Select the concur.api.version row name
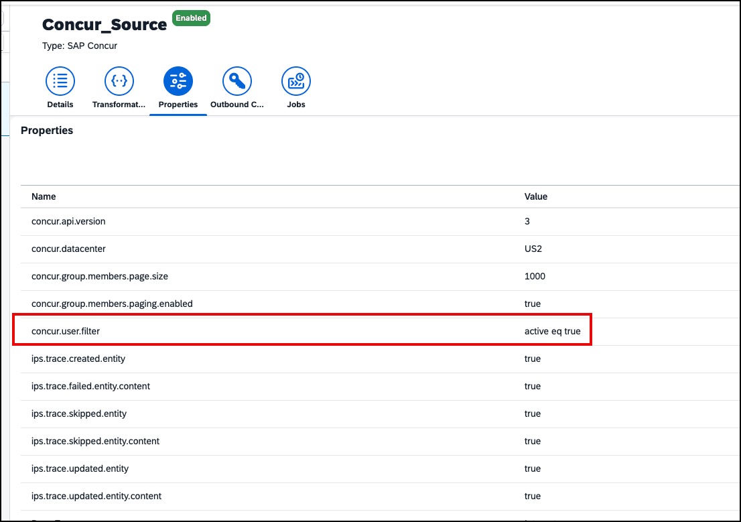The height and width of the screenshot is (522, 741). click(x=68, y=221)
